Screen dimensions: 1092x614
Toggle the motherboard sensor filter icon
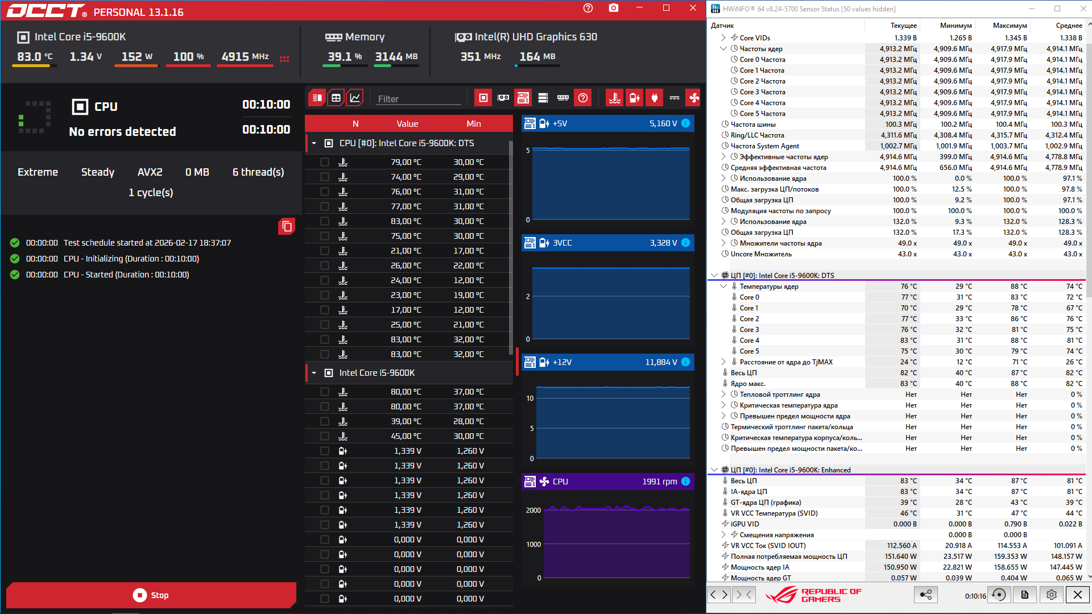pyautogui.click(x=523, y=98)
